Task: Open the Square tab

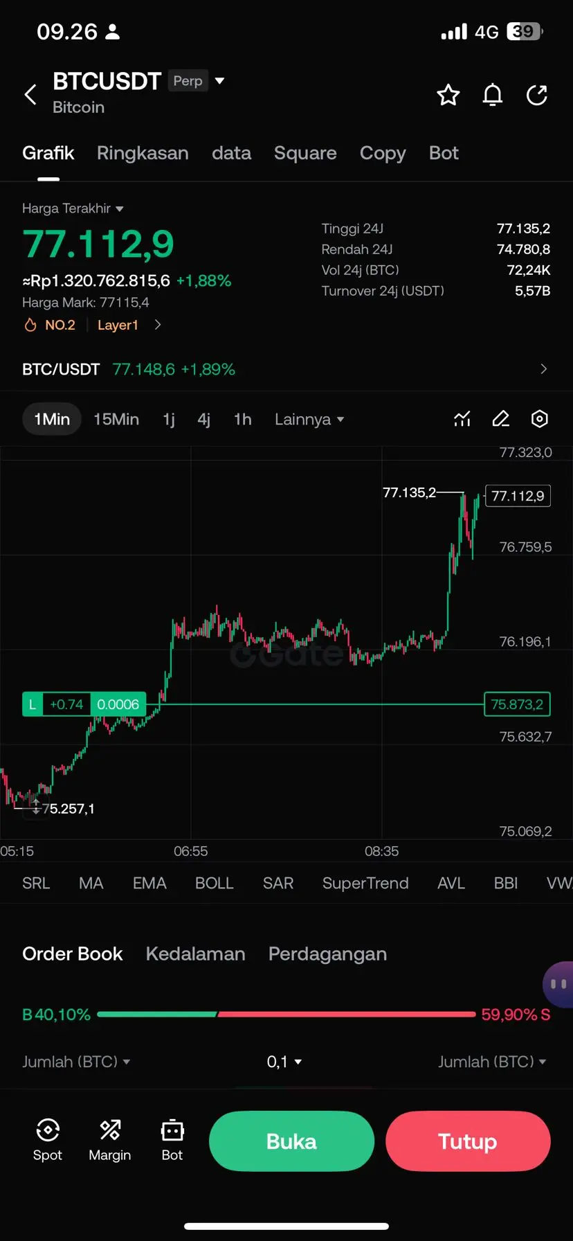Action: pyautogui.click(x=305, y=153)
